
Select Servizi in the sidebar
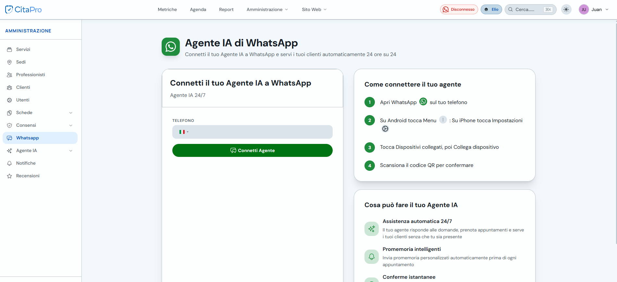pyautogui.click(x=40, y=49)
